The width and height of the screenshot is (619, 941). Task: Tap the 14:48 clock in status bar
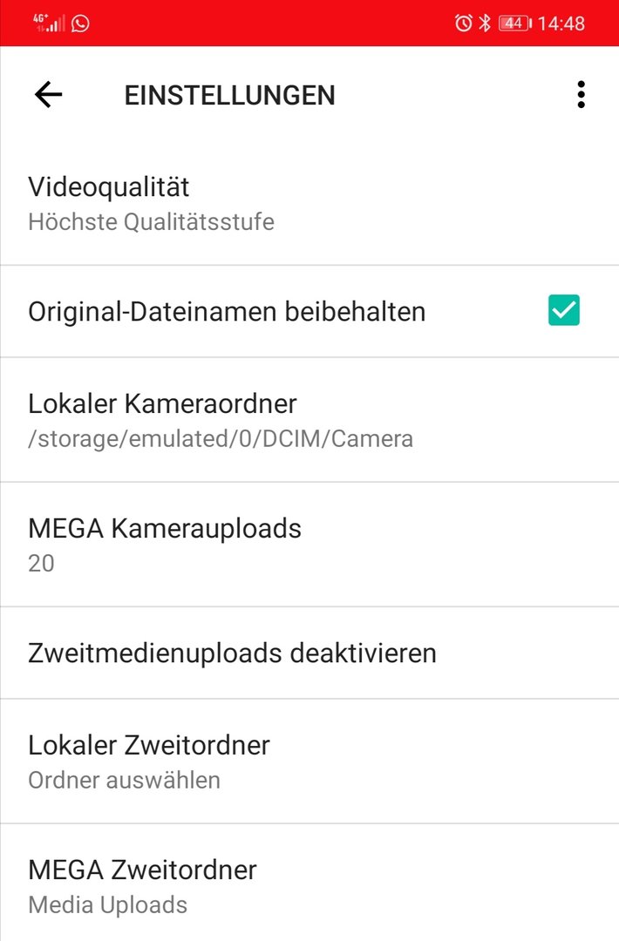tap(561, 24)
